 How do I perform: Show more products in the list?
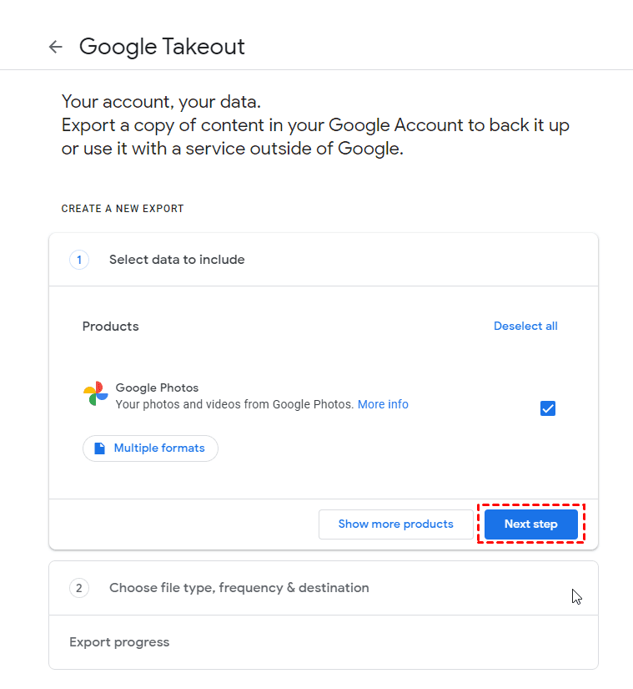point(395,524)
